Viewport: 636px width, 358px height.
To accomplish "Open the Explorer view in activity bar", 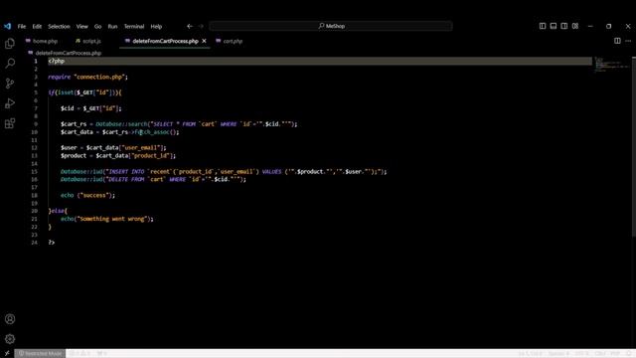I will [10, 43].
